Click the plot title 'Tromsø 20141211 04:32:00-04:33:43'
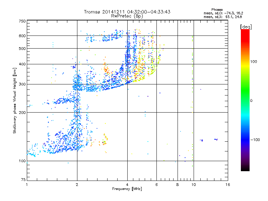 (127, 12)
